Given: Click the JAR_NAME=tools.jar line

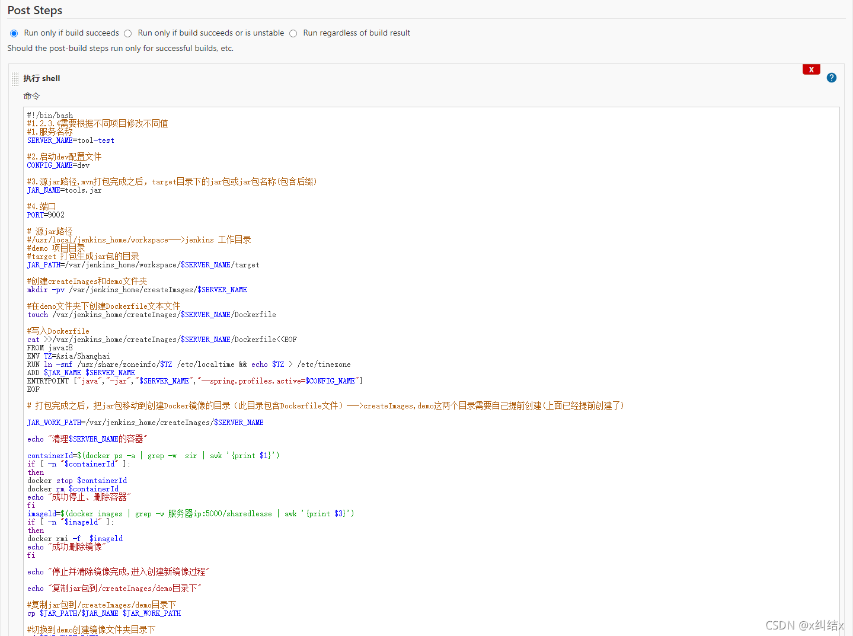Looking at the screenshot, I should coord(64,190).
